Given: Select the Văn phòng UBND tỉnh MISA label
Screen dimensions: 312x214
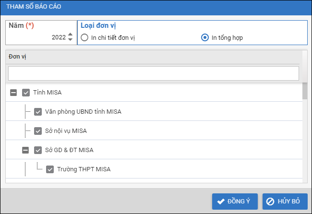Looking at the screenshot, I should point(83,112).
